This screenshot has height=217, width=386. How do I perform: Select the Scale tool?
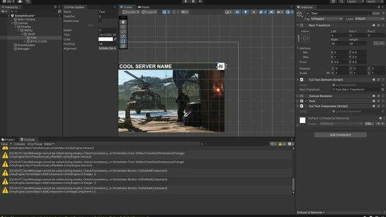(x=123, y=36)
